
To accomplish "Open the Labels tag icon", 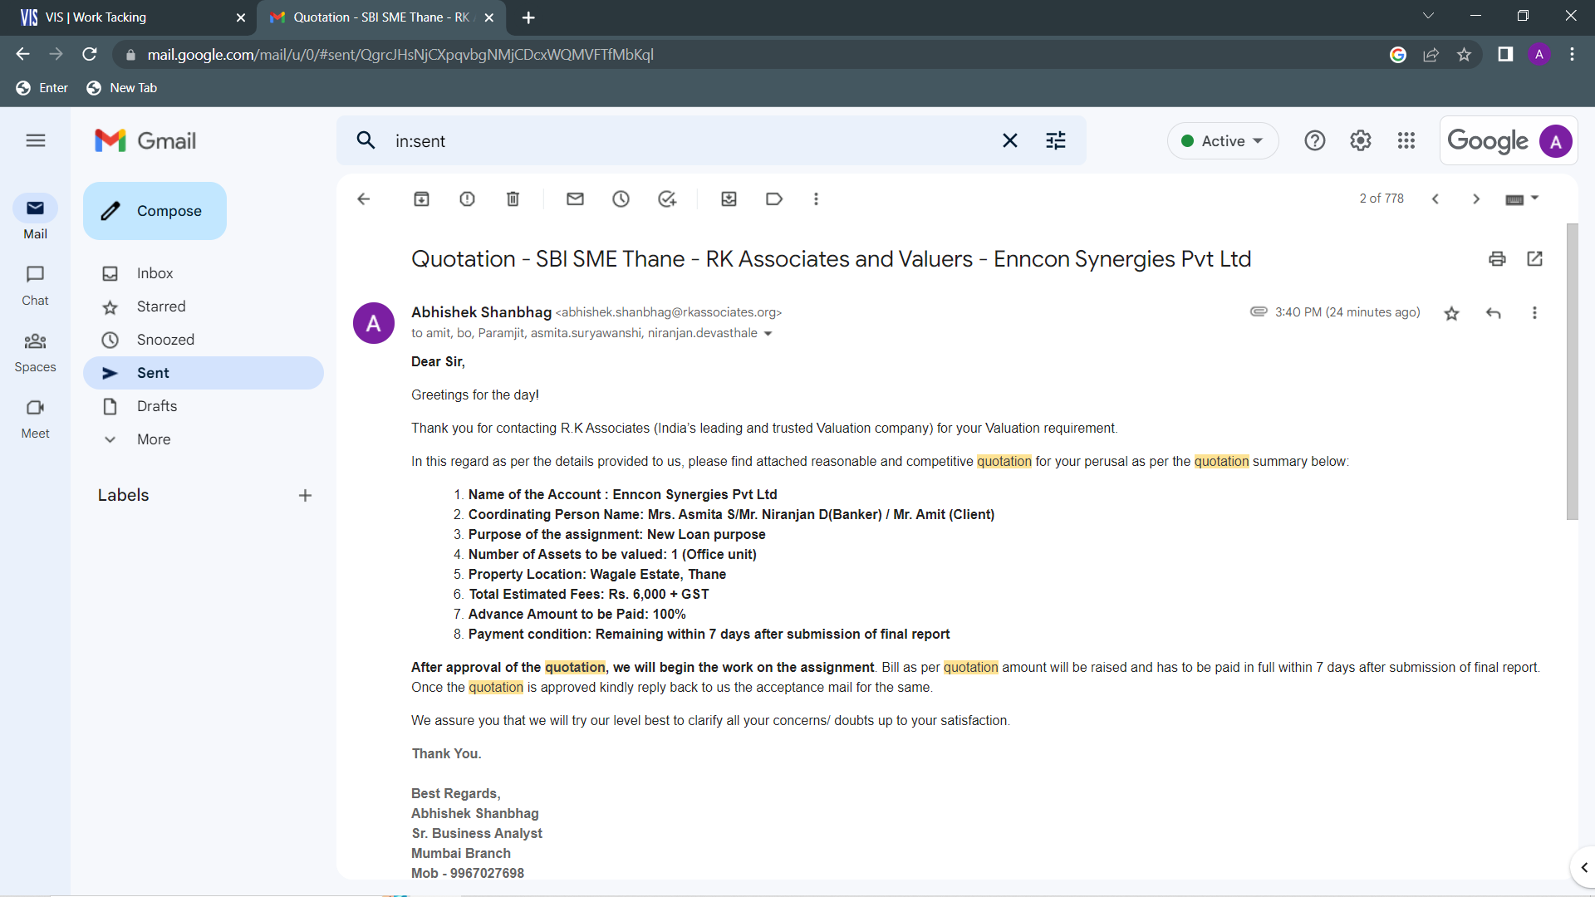I will [774, 199].
